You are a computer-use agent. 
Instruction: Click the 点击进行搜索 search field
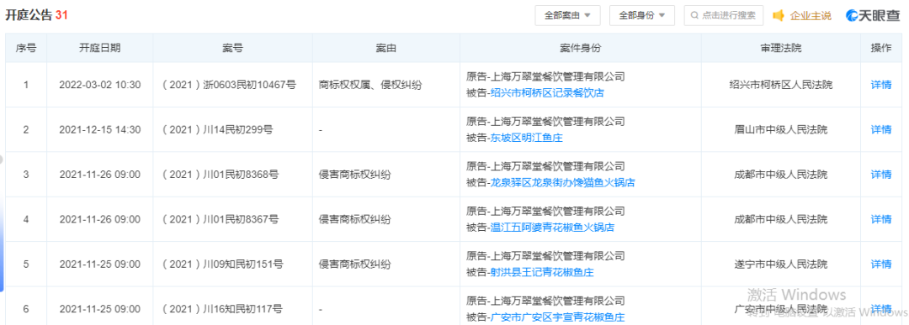724,16
